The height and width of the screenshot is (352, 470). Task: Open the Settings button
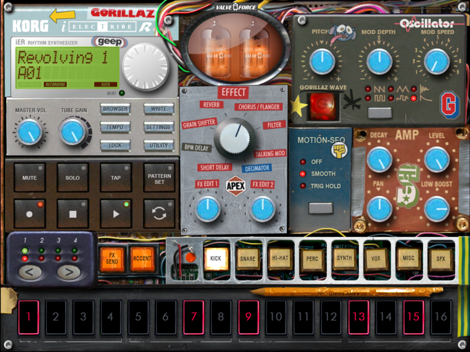coord(158,127)
